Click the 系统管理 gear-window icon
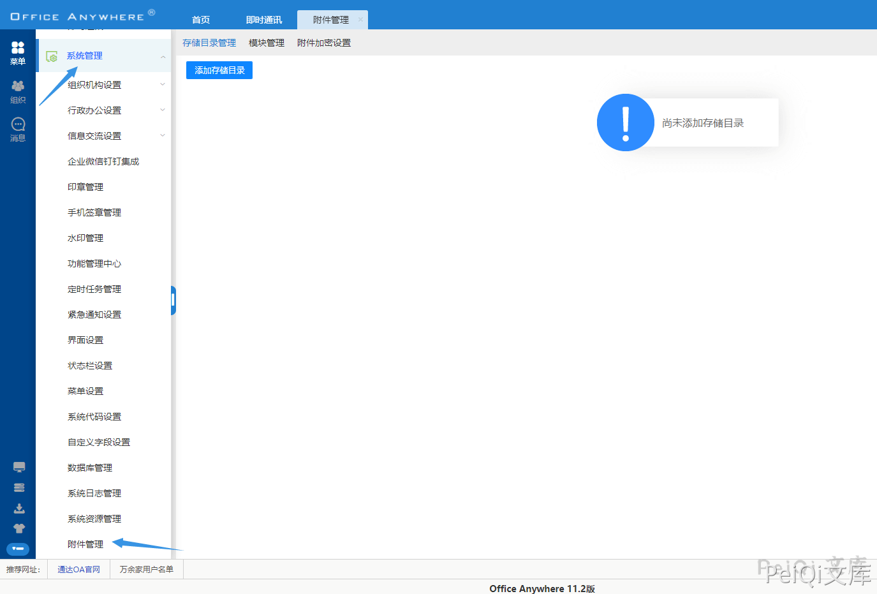The width and height of the screenshot is (877, 594). point(52,57)
